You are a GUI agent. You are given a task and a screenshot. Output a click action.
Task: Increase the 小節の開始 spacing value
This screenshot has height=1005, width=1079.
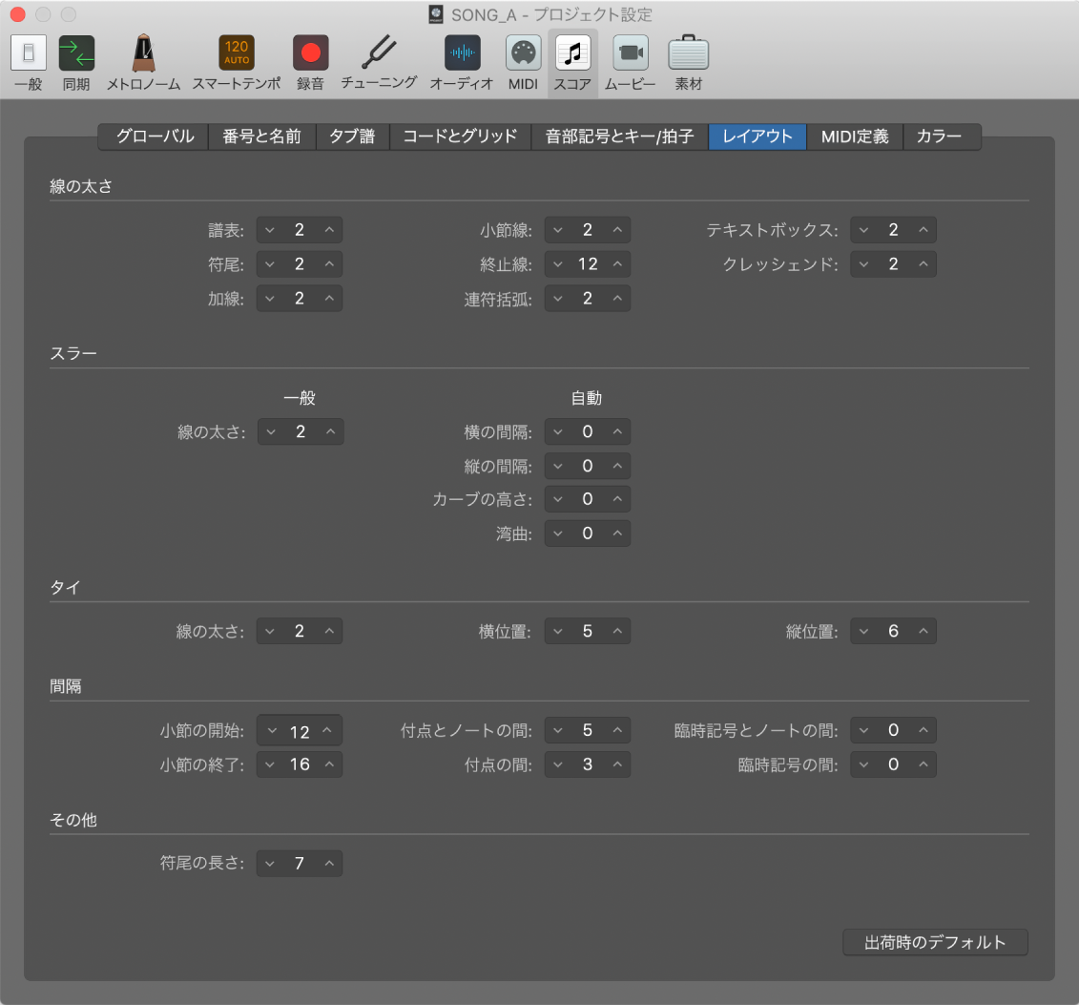point(327,730)
